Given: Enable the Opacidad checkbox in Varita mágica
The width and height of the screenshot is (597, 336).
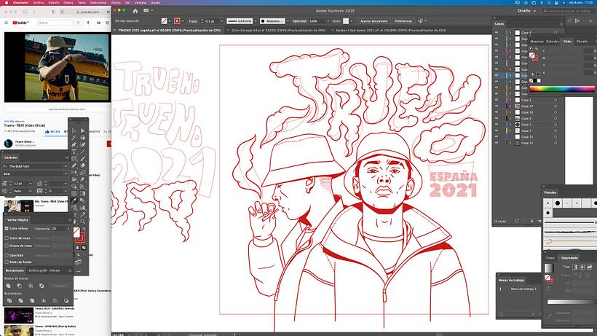Looking at the screenshot, I should (x=7, y=255).
